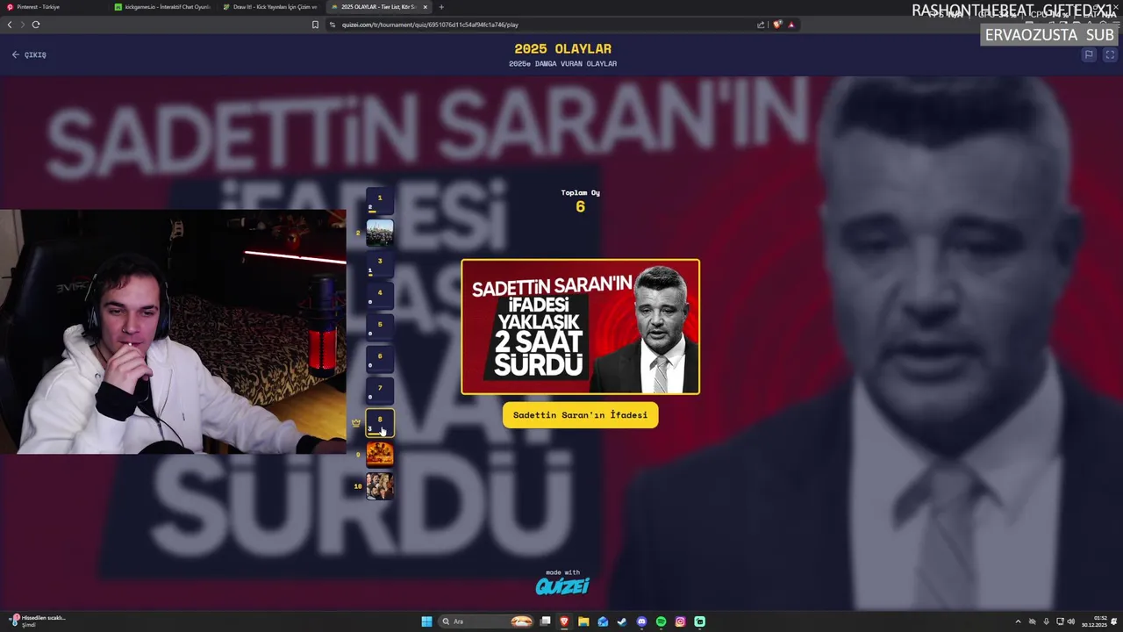Open Steam from taskbar
1123x632 pixels.
click(622, 621)
